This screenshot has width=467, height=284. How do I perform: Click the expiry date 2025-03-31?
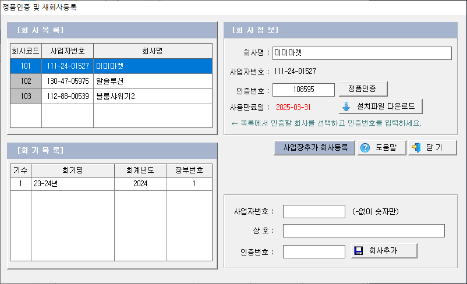click(293, 108)
